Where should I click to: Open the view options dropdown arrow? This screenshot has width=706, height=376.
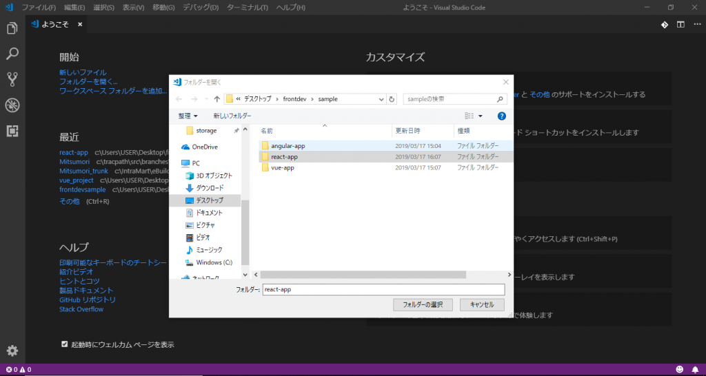coord(480,116)
